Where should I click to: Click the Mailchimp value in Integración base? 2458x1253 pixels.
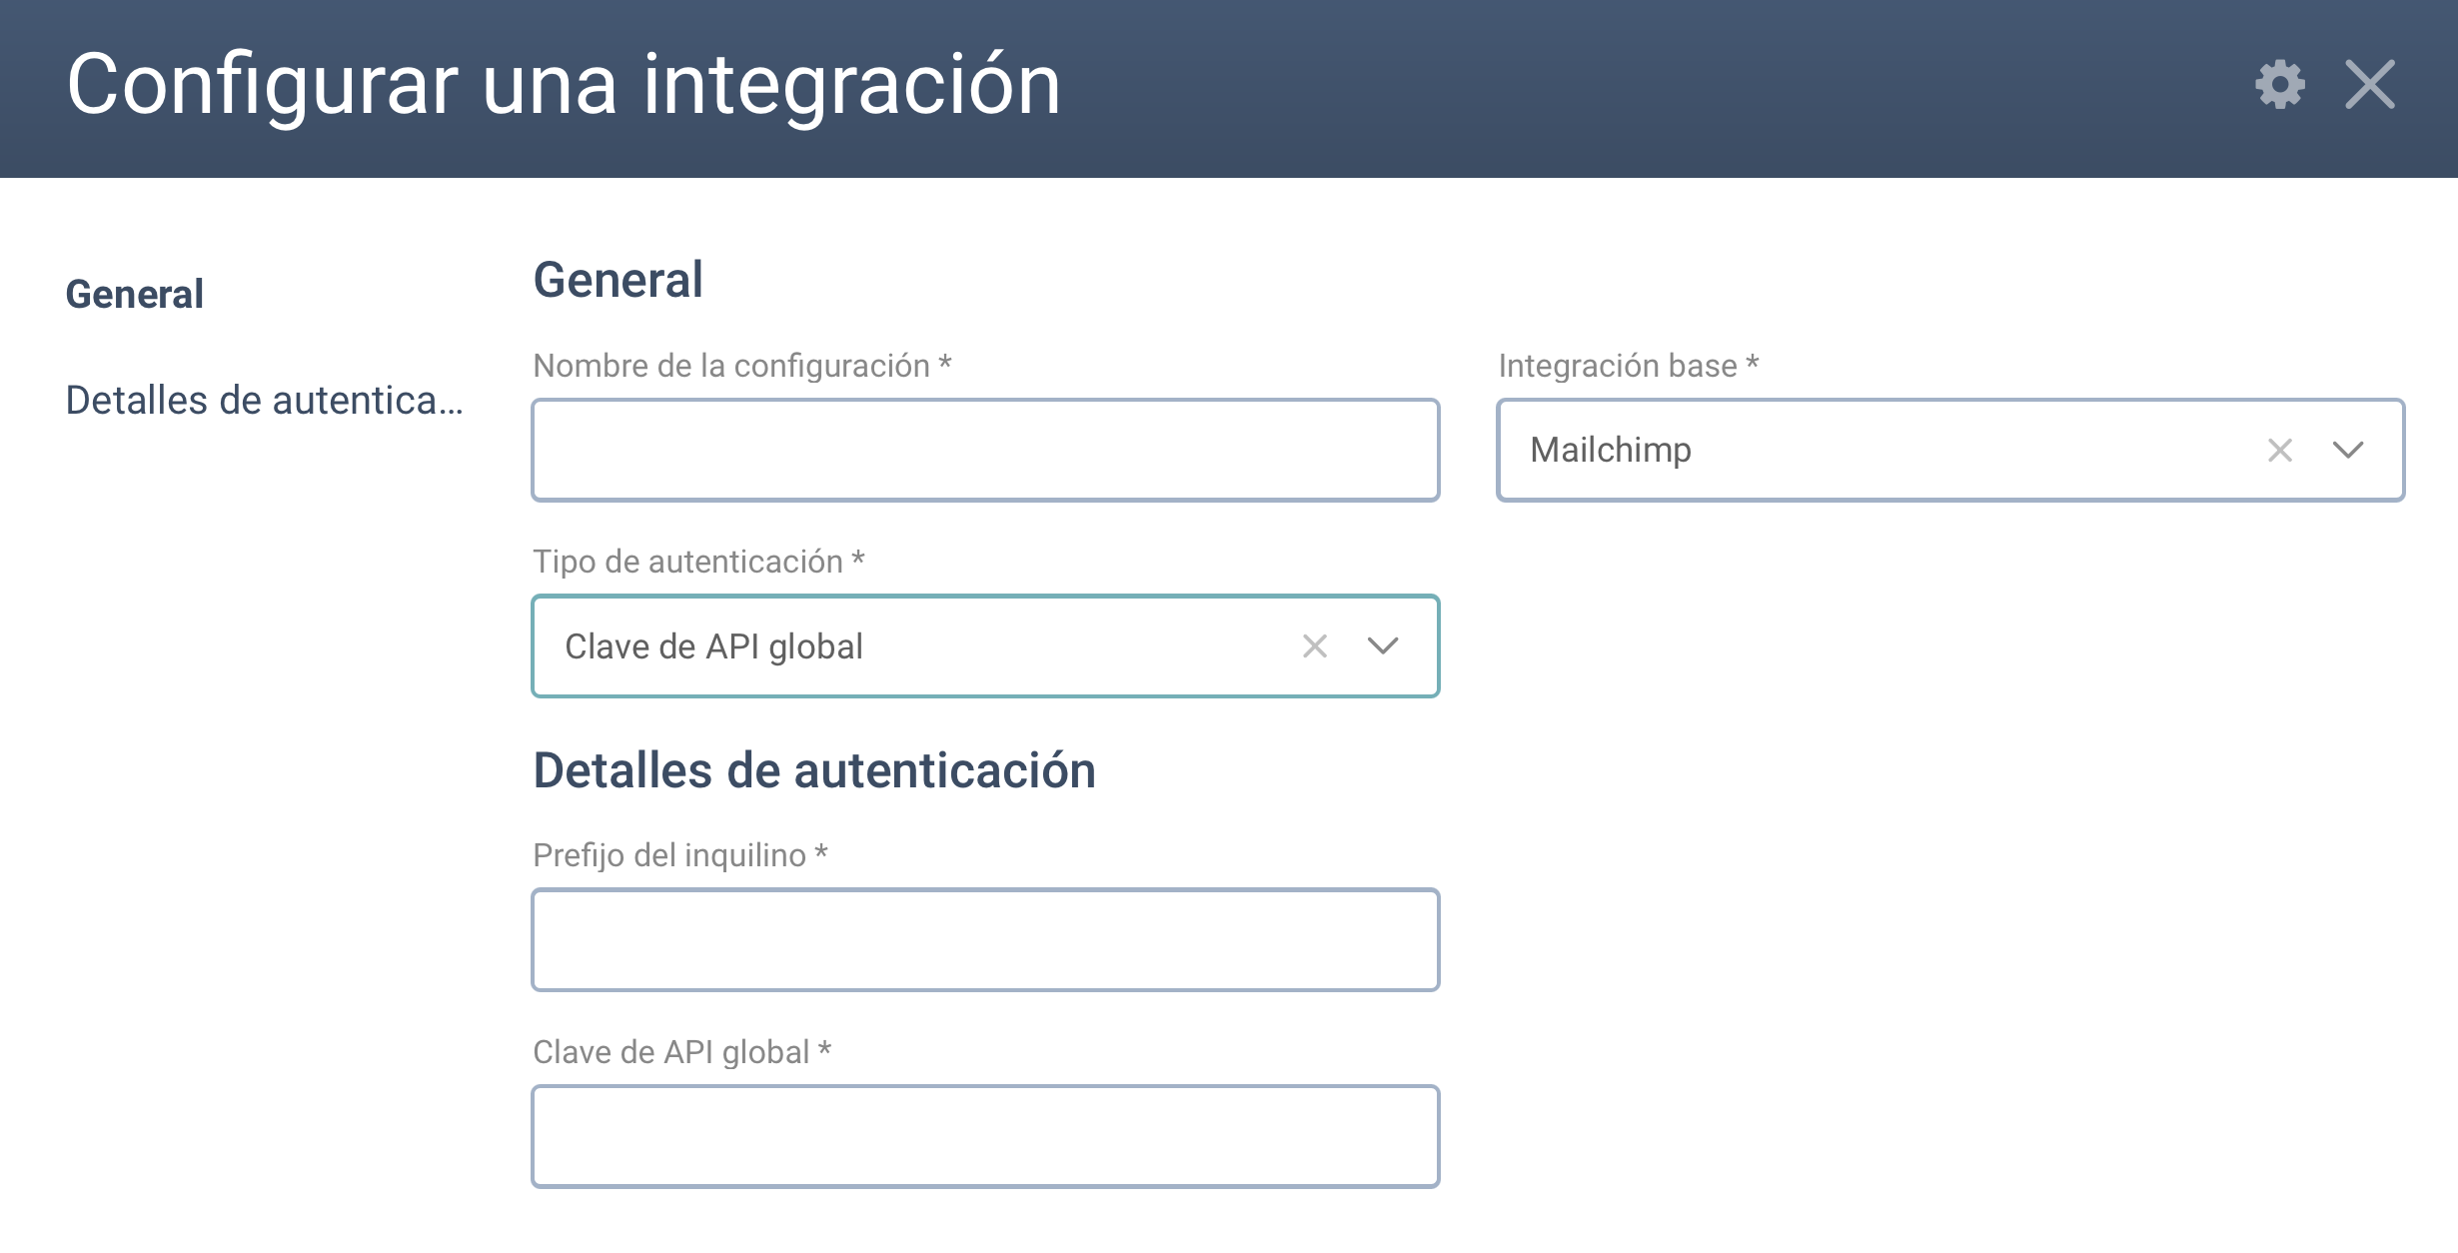coord(1611,451)
